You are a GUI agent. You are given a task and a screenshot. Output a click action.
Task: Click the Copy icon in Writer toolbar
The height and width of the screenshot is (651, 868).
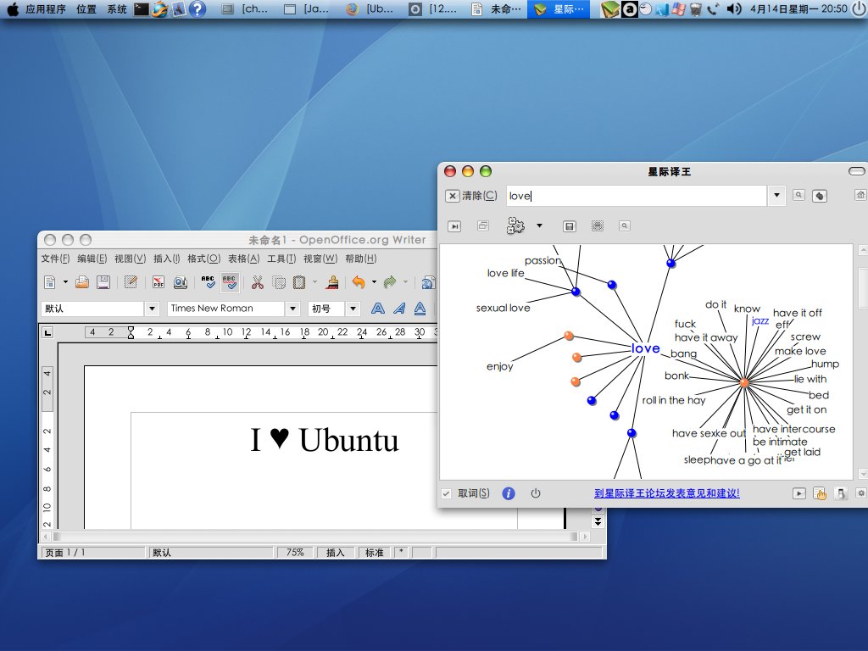point(278,282)
